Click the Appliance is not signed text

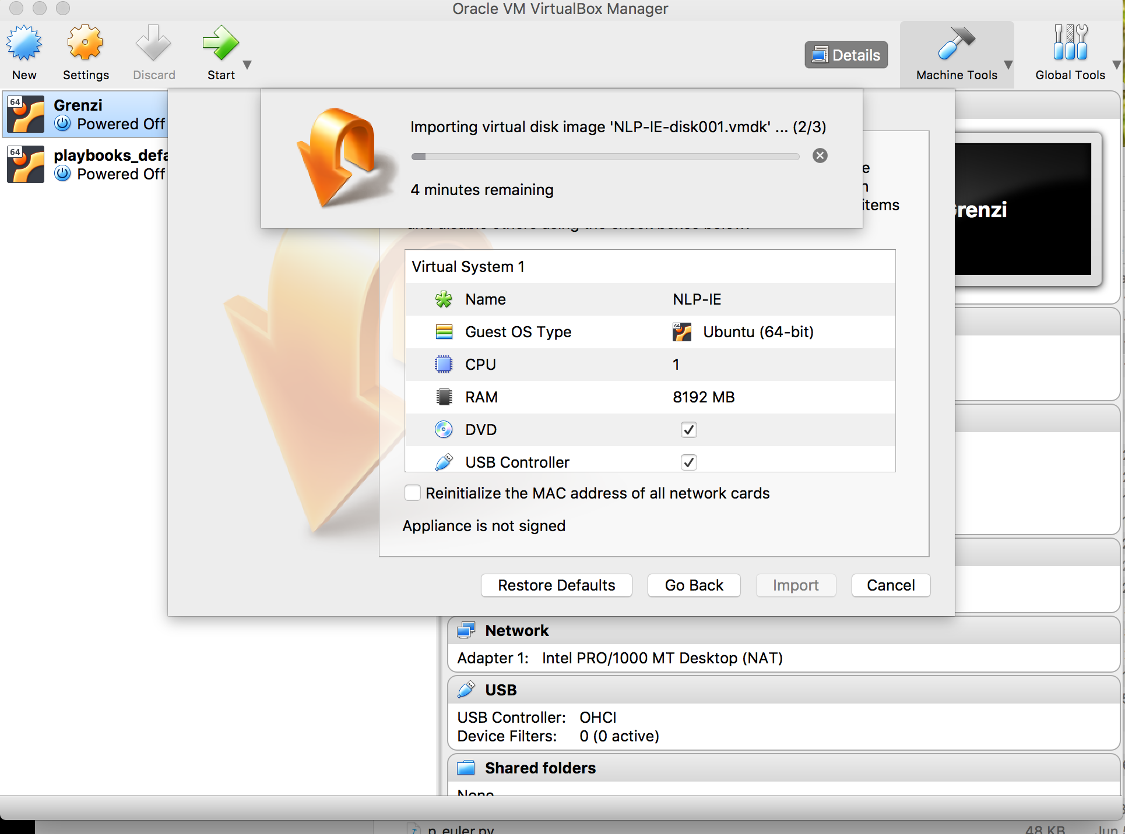pyautogui.click(x=484, y=526)
